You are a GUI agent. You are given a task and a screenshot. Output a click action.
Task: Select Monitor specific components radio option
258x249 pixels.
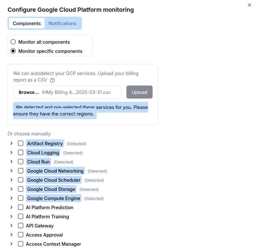tap(13, 51)
